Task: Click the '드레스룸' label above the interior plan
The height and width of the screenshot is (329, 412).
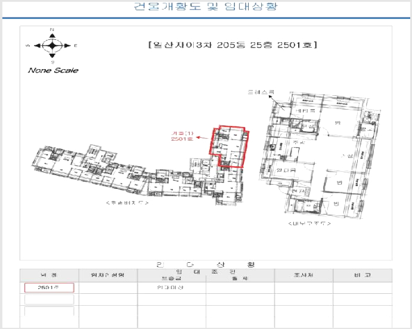Action: (261, 92)
